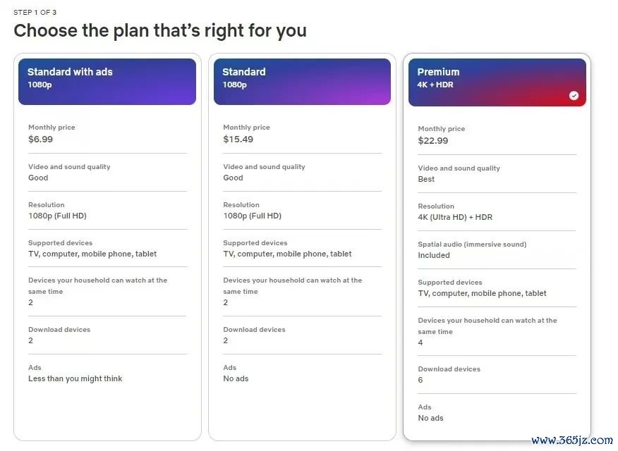Click the checkmark icon on Premium plan

(x=574, y=96)
